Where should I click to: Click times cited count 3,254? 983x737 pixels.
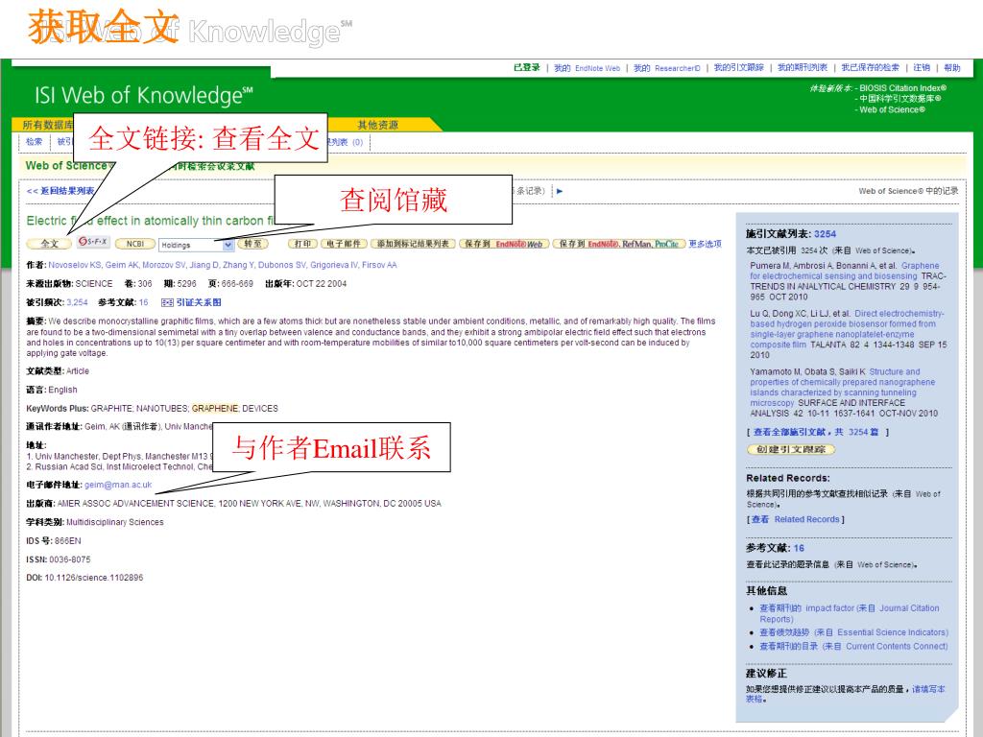click(77, 302)
